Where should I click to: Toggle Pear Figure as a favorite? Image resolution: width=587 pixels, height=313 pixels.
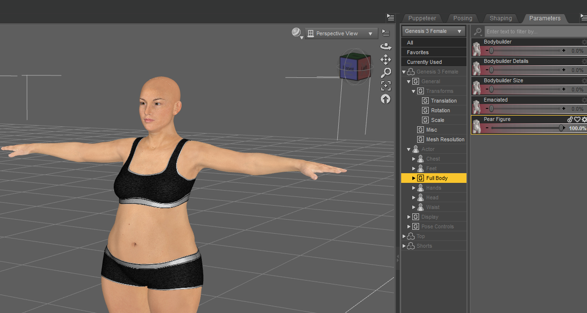(x=577, y=119)
